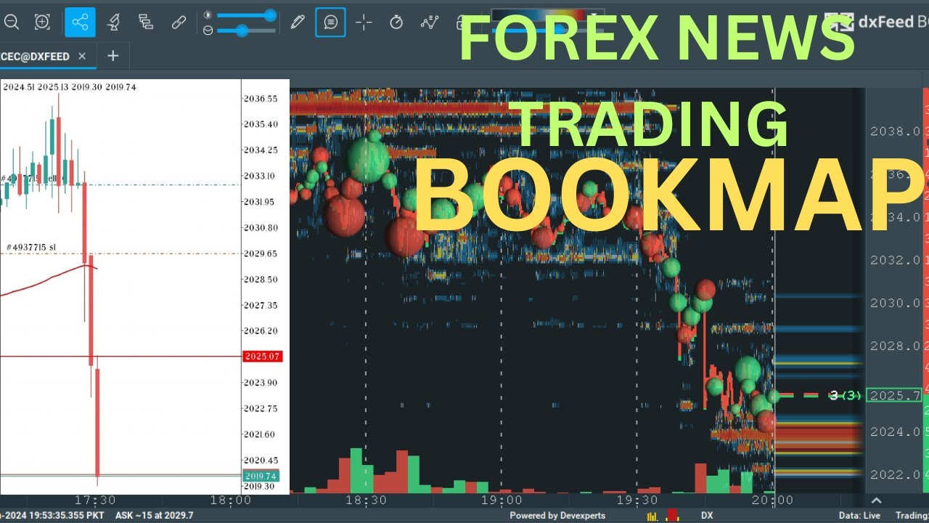This screenshot has height=523, width=929.
Task: Open the microscope analysis tool
Action: [113, 23]
